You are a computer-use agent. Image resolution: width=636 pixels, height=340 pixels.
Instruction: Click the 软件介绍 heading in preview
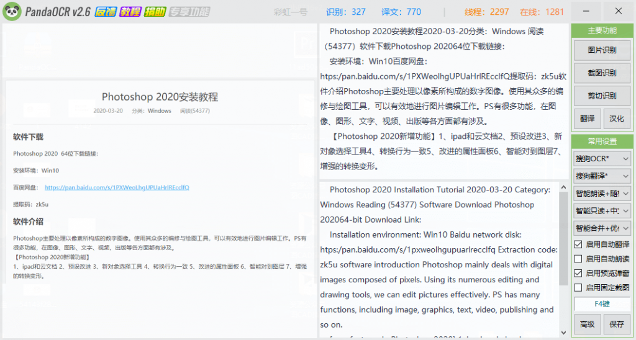28,221
